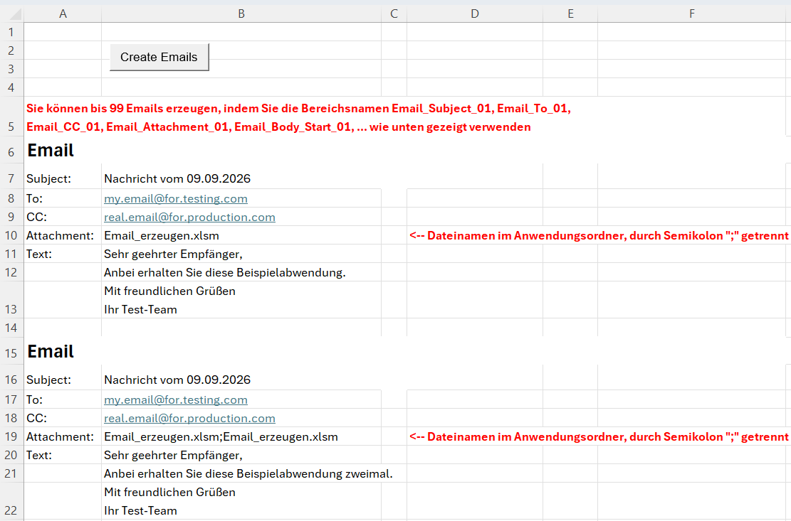The width and height of the screenshot is (791, 521).
Task: Open real.email@for.production.com link in row 18
Action: 189,419
